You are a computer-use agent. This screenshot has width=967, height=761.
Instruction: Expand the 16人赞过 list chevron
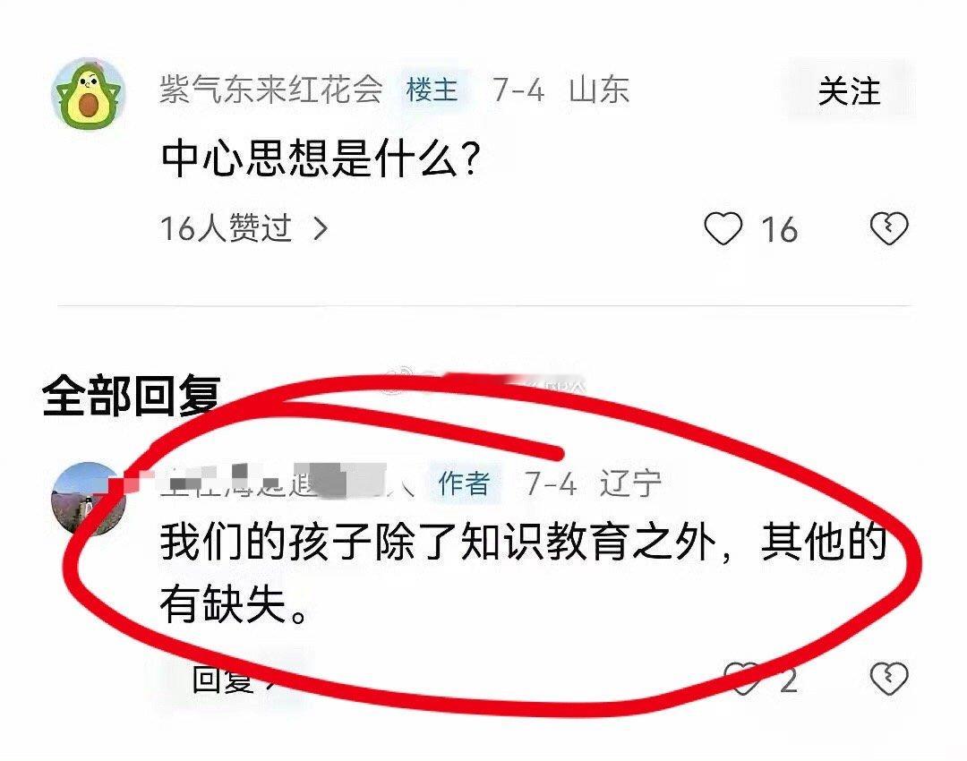[321, 229]
